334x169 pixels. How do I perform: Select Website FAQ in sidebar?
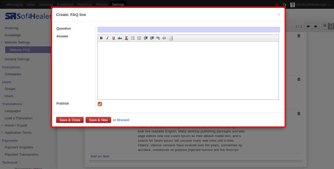(28, 50)
